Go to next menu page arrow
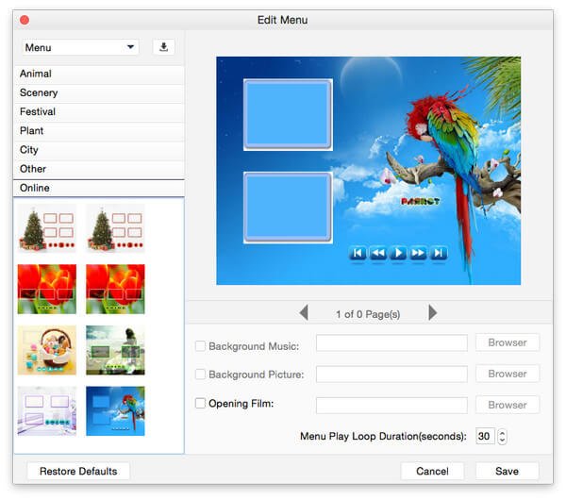This screenshot has width=566, height=500. click(x=432, y=312)
